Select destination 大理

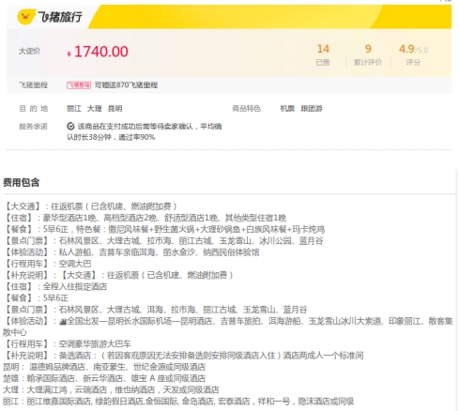tap(95, 109)
